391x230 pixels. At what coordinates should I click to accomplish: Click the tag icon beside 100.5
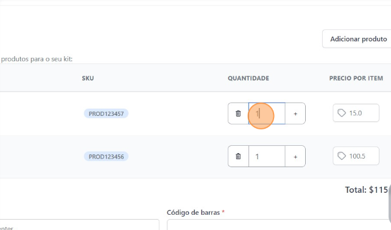pos(342,156)
